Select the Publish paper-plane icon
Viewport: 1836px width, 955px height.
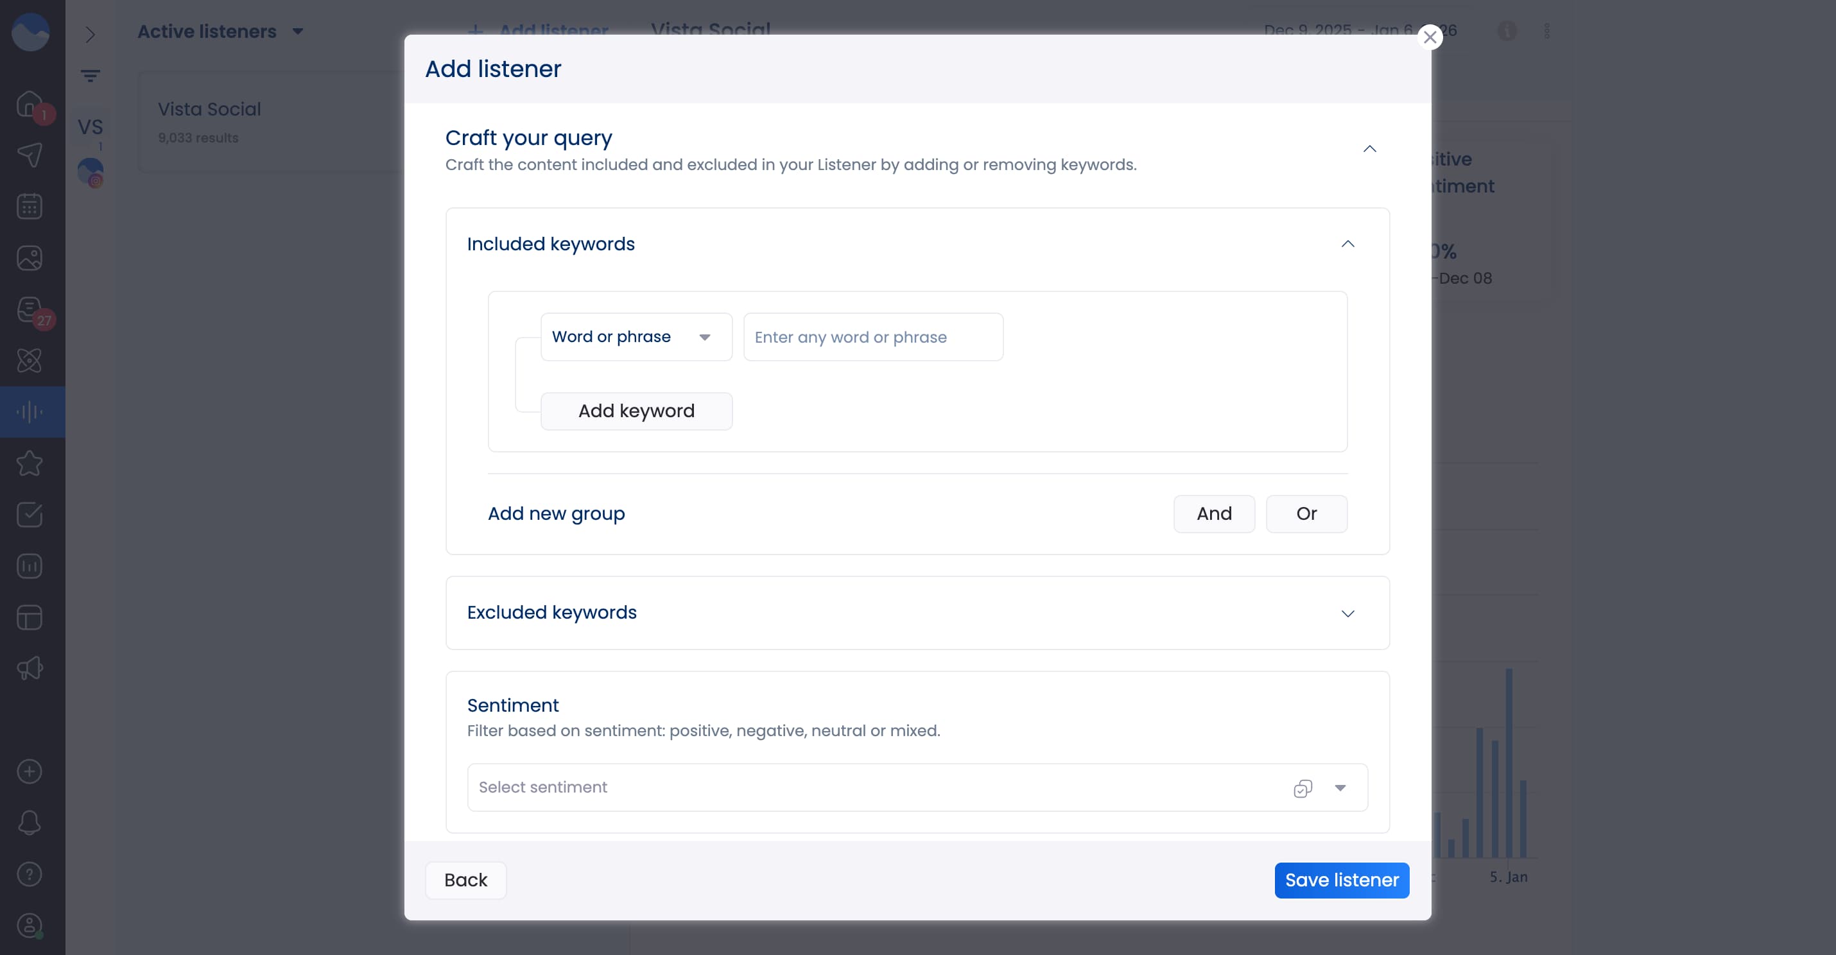30,155
